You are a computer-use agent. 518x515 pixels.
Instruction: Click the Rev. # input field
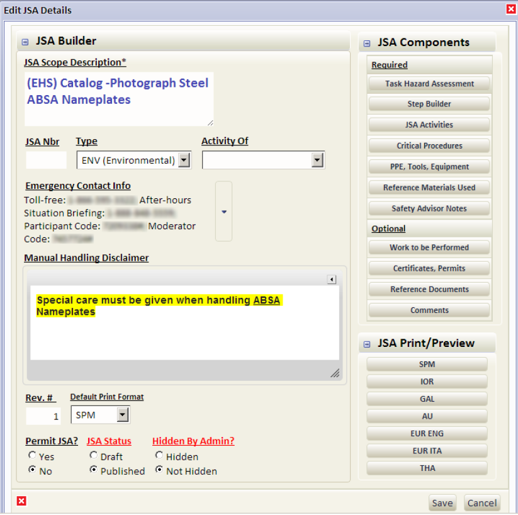pos(43,416)
